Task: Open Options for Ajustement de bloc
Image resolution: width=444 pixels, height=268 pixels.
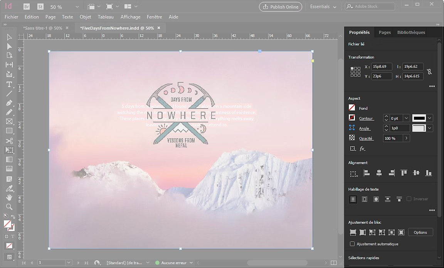Action: point(420,232)
